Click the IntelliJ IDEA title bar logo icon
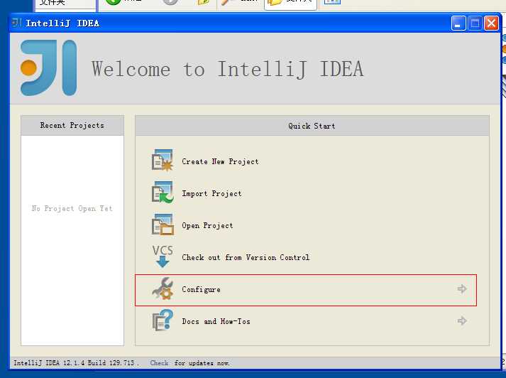Screen dimensions: 506x378 [16, 23]
